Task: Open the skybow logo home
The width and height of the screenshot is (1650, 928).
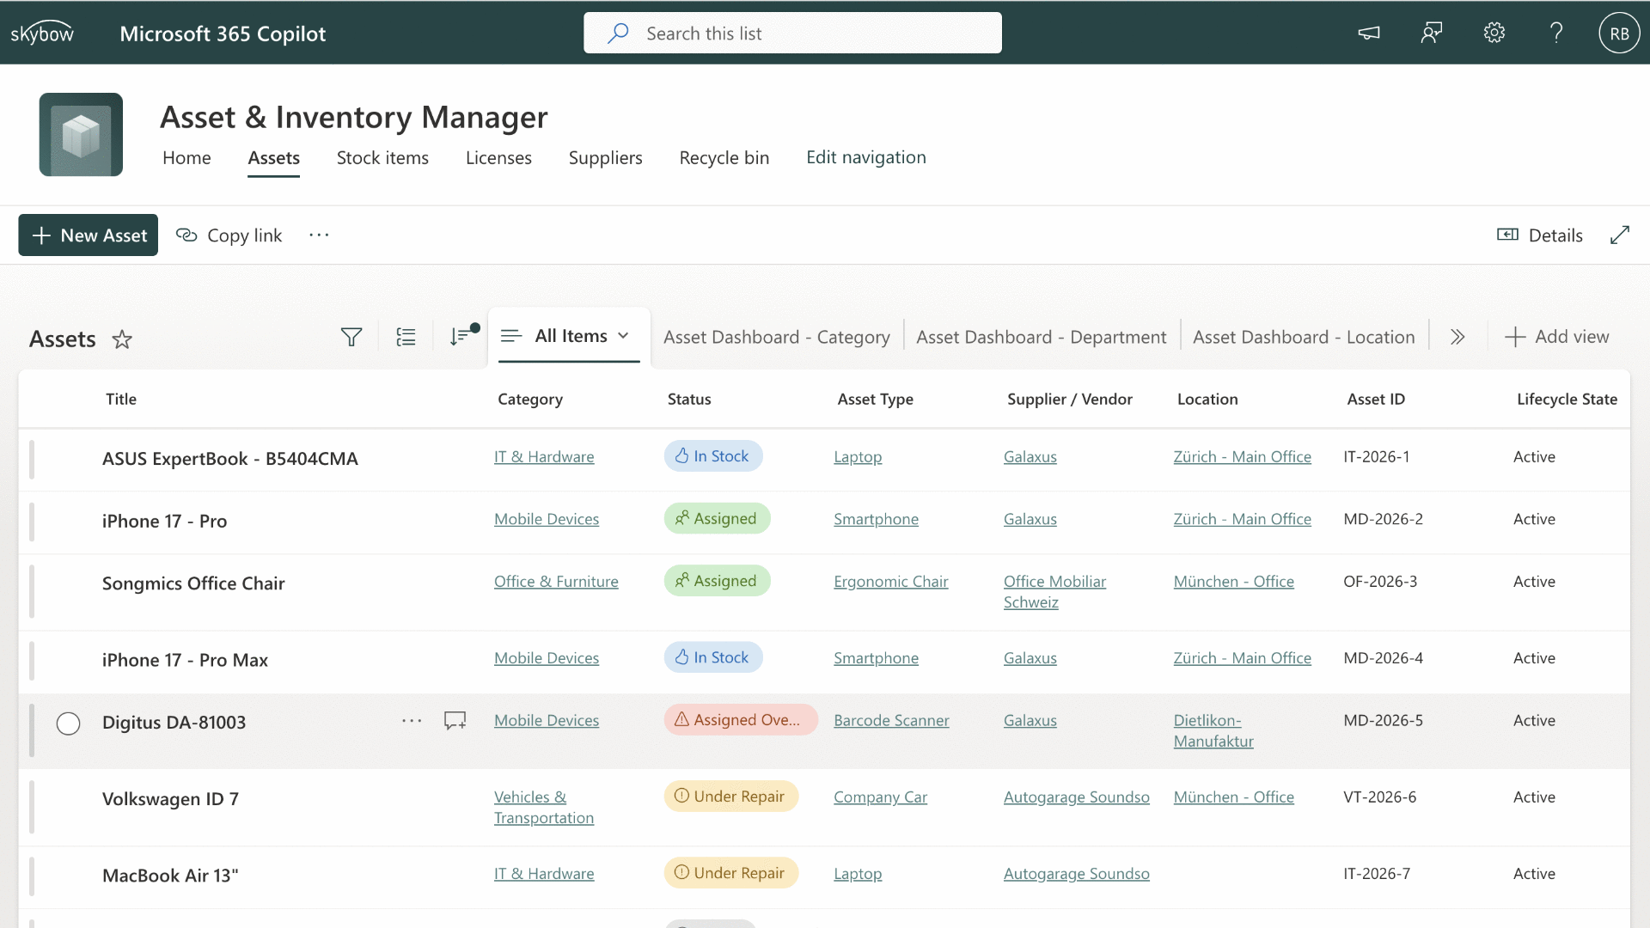Action: point(42,33)
